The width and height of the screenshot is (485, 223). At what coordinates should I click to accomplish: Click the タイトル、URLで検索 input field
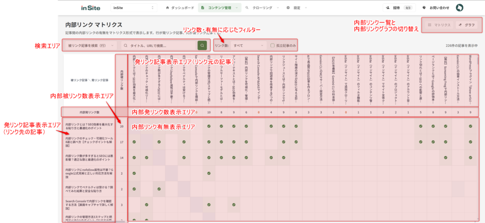[x=159, y=45]
